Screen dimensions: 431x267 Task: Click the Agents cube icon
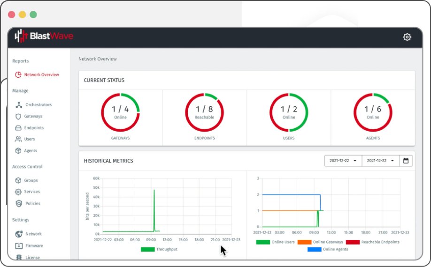(x=18, y=151)
